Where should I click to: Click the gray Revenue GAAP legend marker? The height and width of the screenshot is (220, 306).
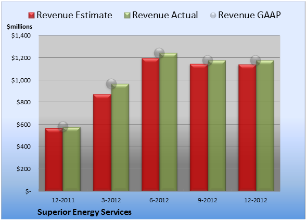click(x=213, y=16)
